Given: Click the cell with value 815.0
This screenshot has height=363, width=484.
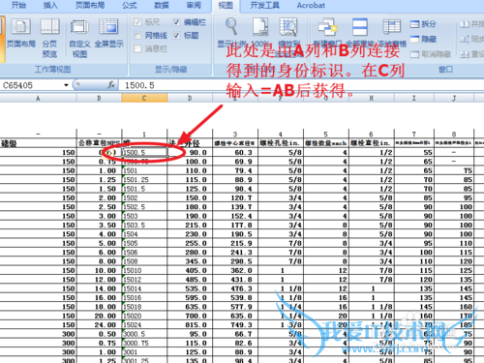Looking at the screenshot, I should click(190, 325).
